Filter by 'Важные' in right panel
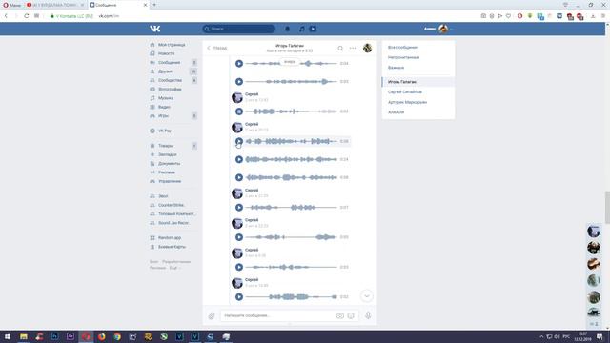 (396, 68)
